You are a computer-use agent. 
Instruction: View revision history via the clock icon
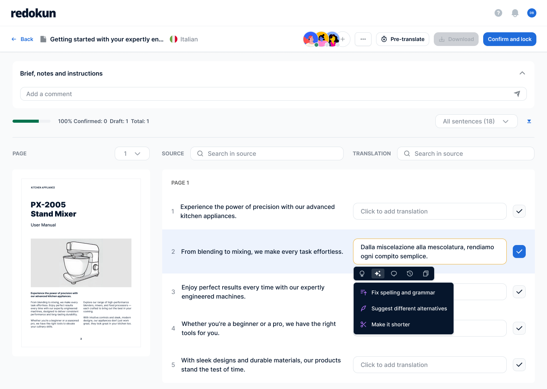click(409, 274)
